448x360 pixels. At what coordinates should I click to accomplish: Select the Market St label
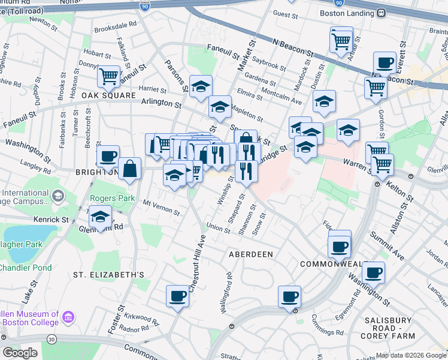pyautogui.click(x=247, y=56)
